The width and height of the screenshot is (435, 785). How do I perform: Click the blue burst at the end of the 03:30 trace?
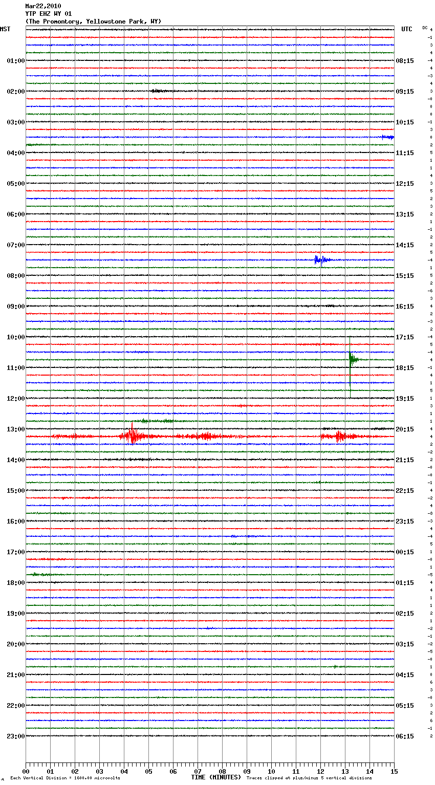(x=387, y=137)
